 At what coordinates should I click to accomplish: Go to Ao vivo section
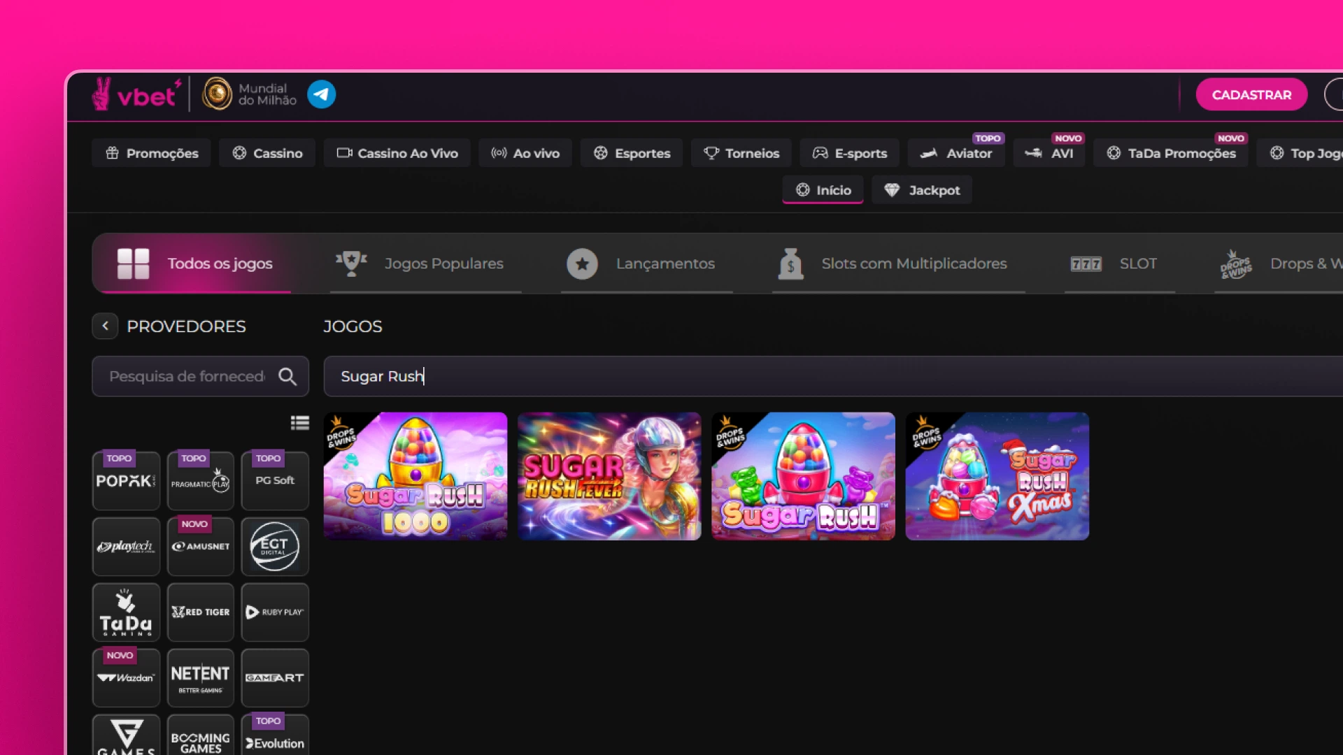[x=525, y=152]
